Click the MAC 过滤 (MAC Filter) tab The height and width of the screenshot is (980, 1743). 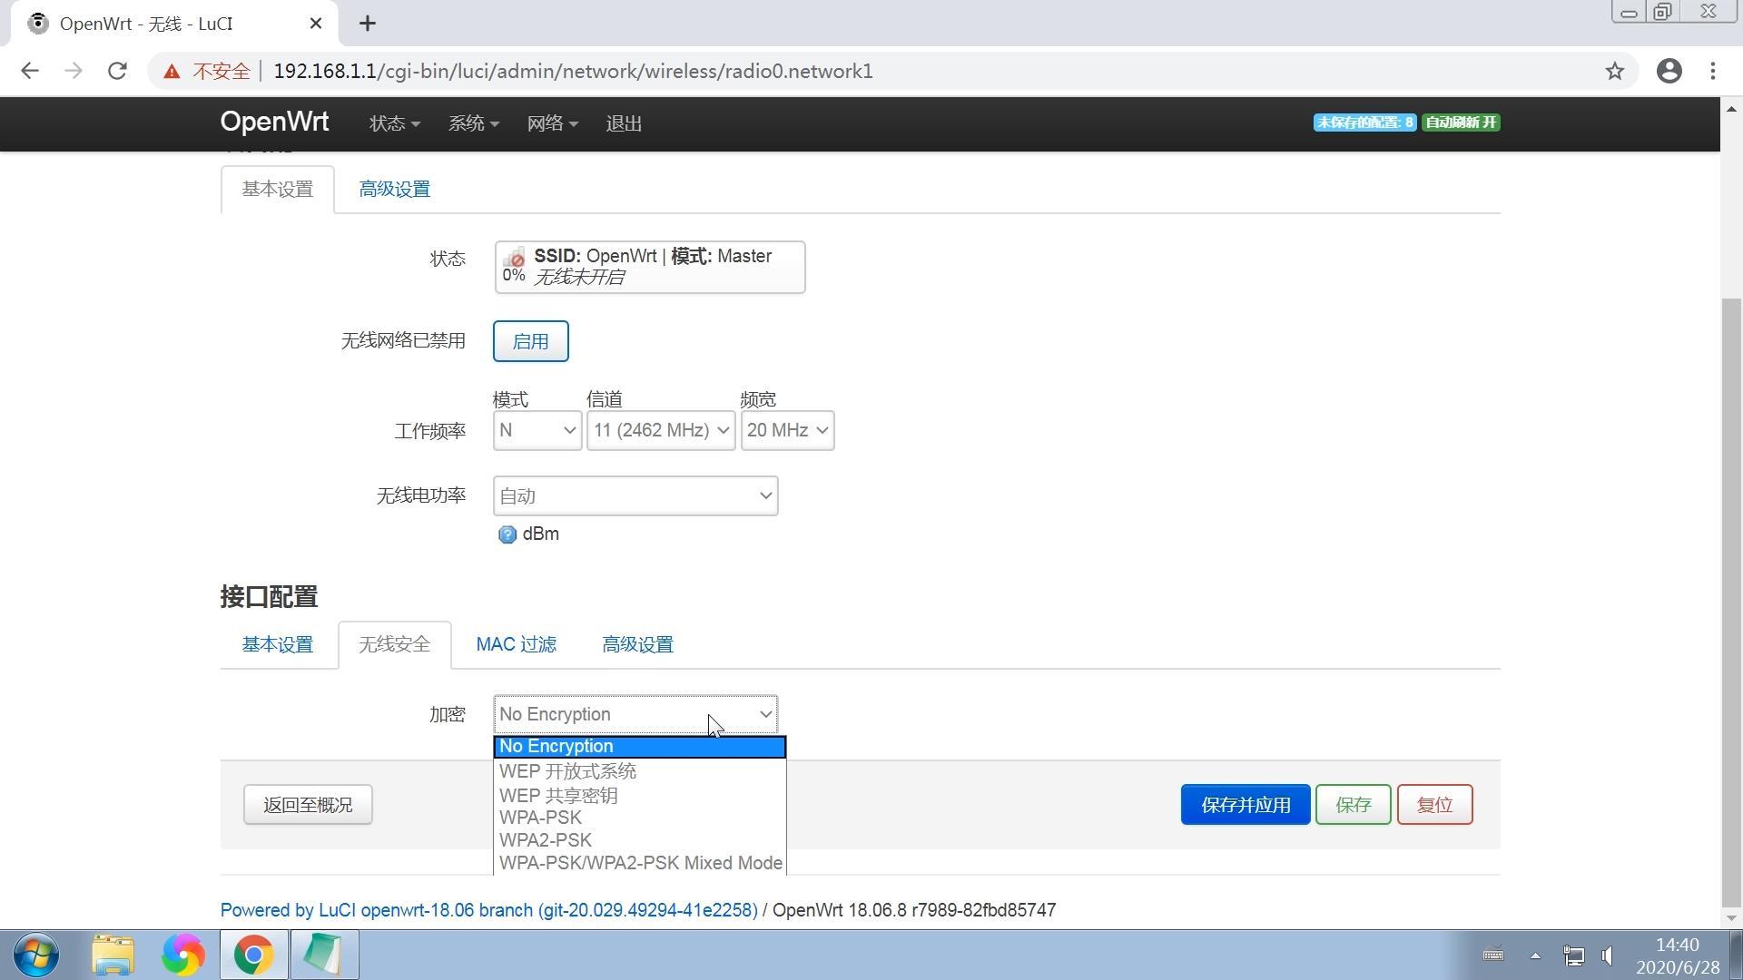coord(515,643)
